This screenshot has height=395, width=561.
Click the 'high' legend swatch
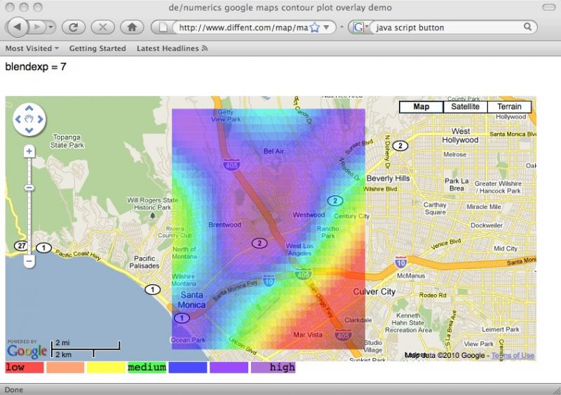273,368
